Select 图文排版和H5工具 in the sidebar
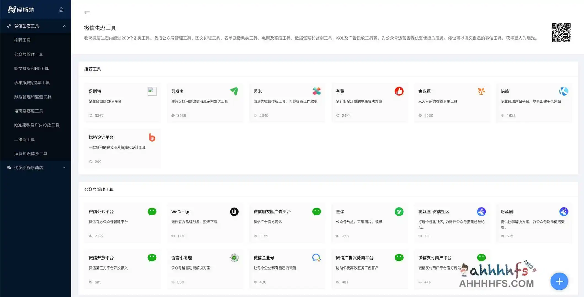 (x=31, y=68)
